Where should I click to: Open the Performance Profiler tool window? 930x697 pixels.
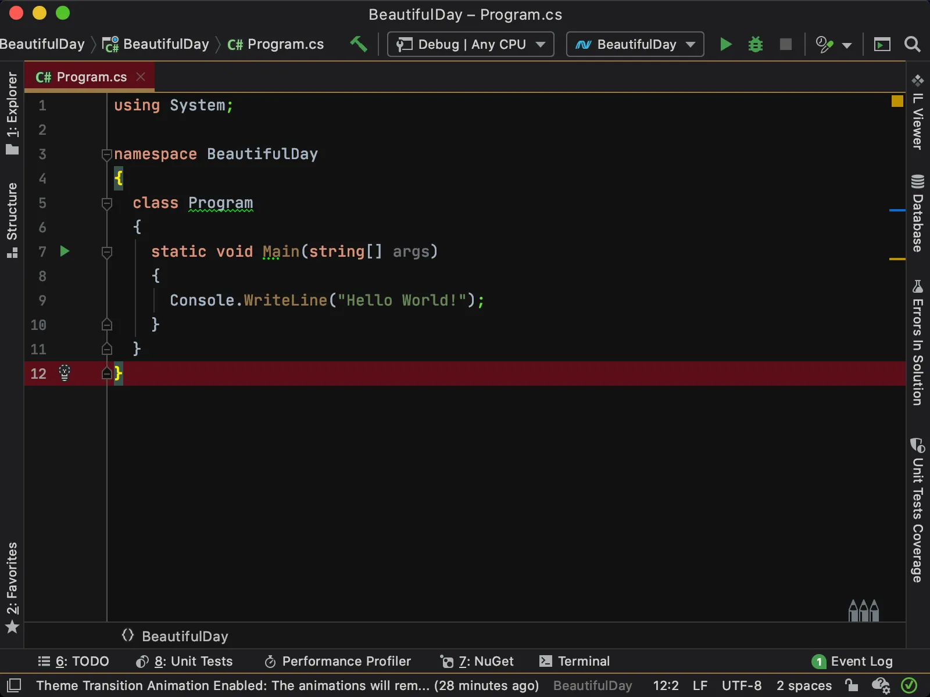[x=338, y=661]
